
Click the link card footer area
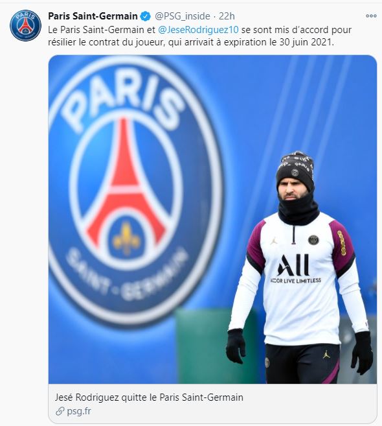pyautogui.click(x=212, y=403)
